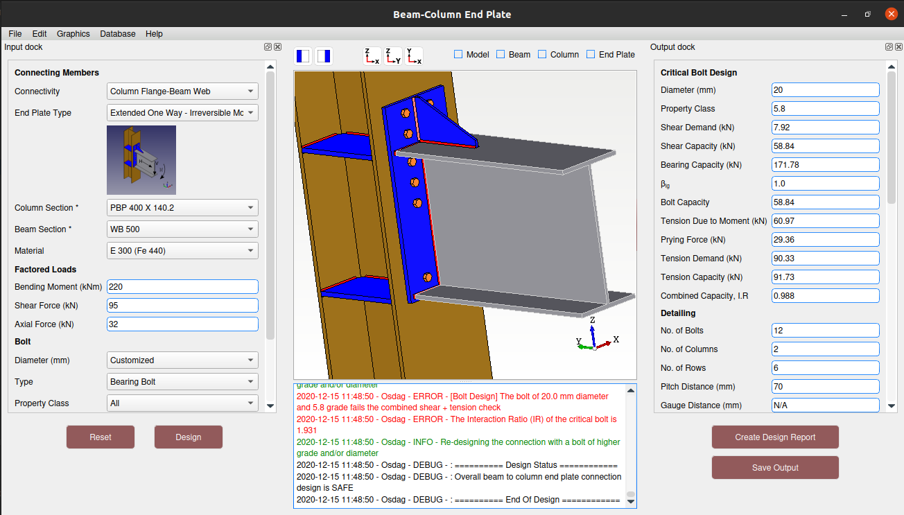Open the Connectivity dropdown
The width and height of the screenshot is (904, 515).
click(183, 91)
